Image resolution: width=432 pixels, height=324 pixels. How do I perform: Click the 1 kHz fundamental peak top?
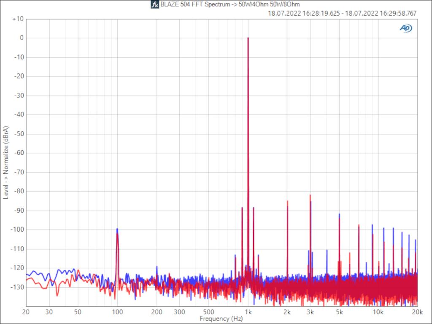point(248,38)
